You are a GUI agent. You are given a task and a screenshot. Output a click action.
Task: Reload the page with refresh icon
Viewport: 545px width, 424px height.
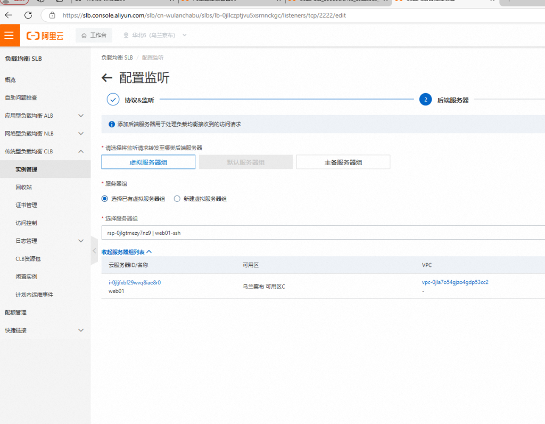point(28,15)
